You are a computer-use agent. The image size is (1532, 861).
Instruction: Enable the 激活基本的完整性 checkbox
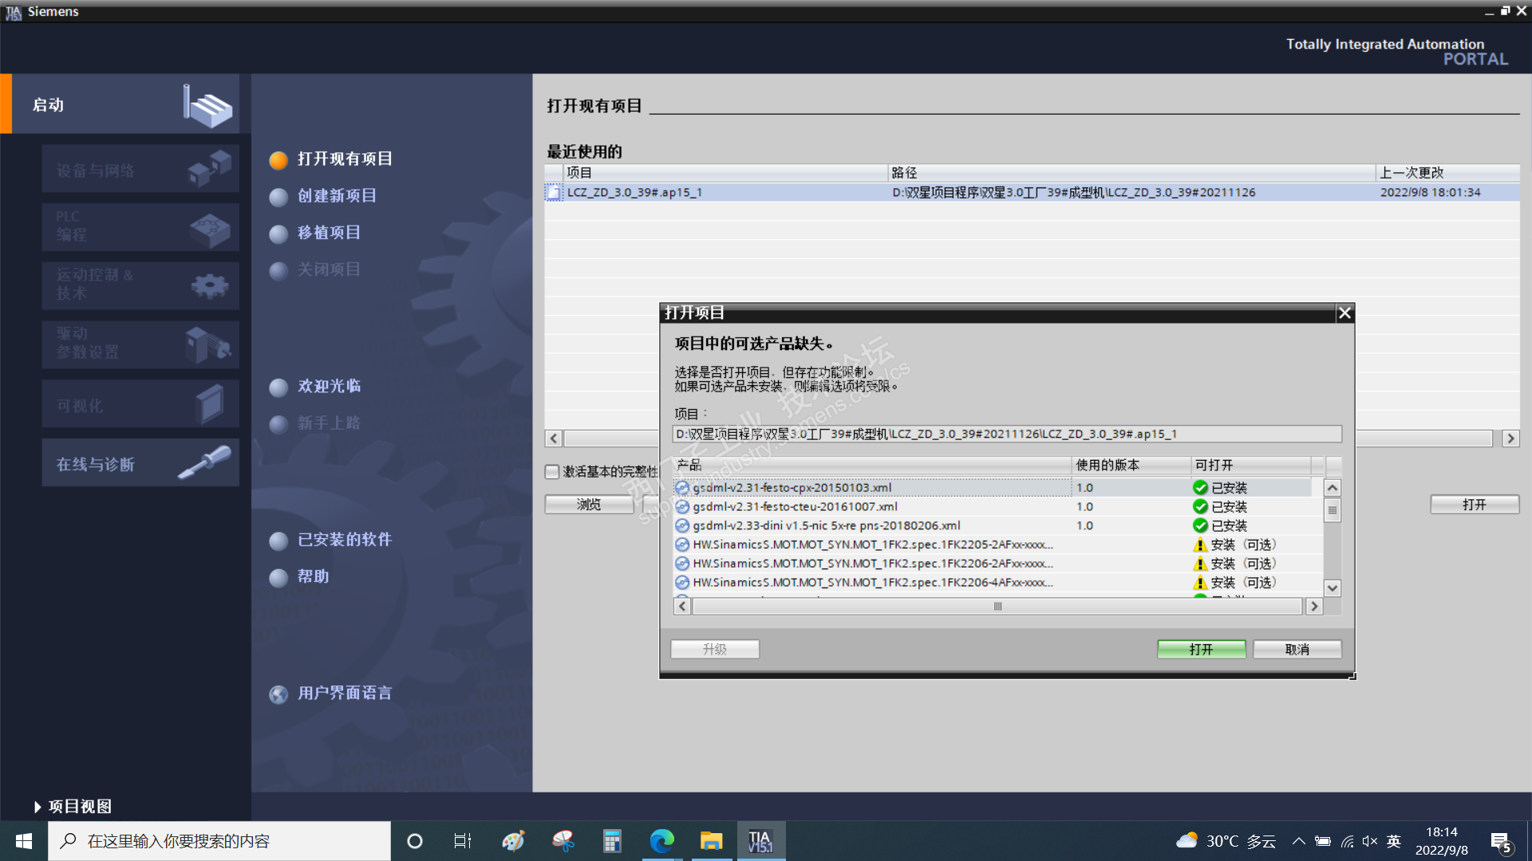(x=552, y=471)
